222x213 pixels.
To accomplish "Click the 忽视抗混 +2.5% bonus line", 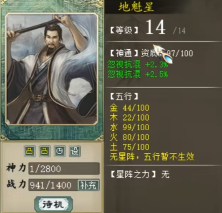I will click(138, 74).
